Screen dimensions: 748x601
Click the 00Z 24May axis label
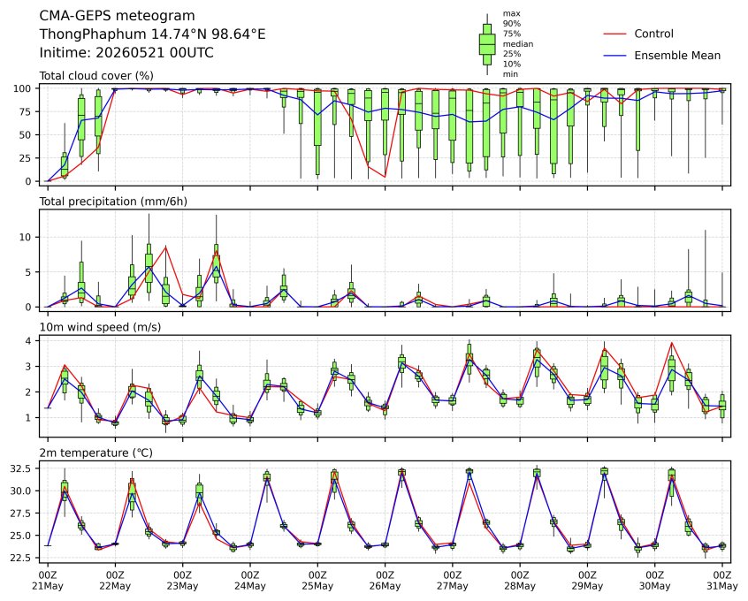tap(250, 581)
